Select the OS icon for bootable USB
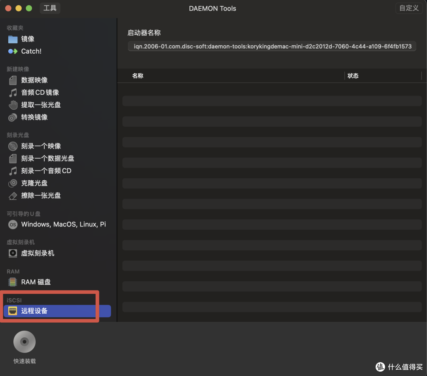Screen dimensions: 427x376 (x=13, y=224)
